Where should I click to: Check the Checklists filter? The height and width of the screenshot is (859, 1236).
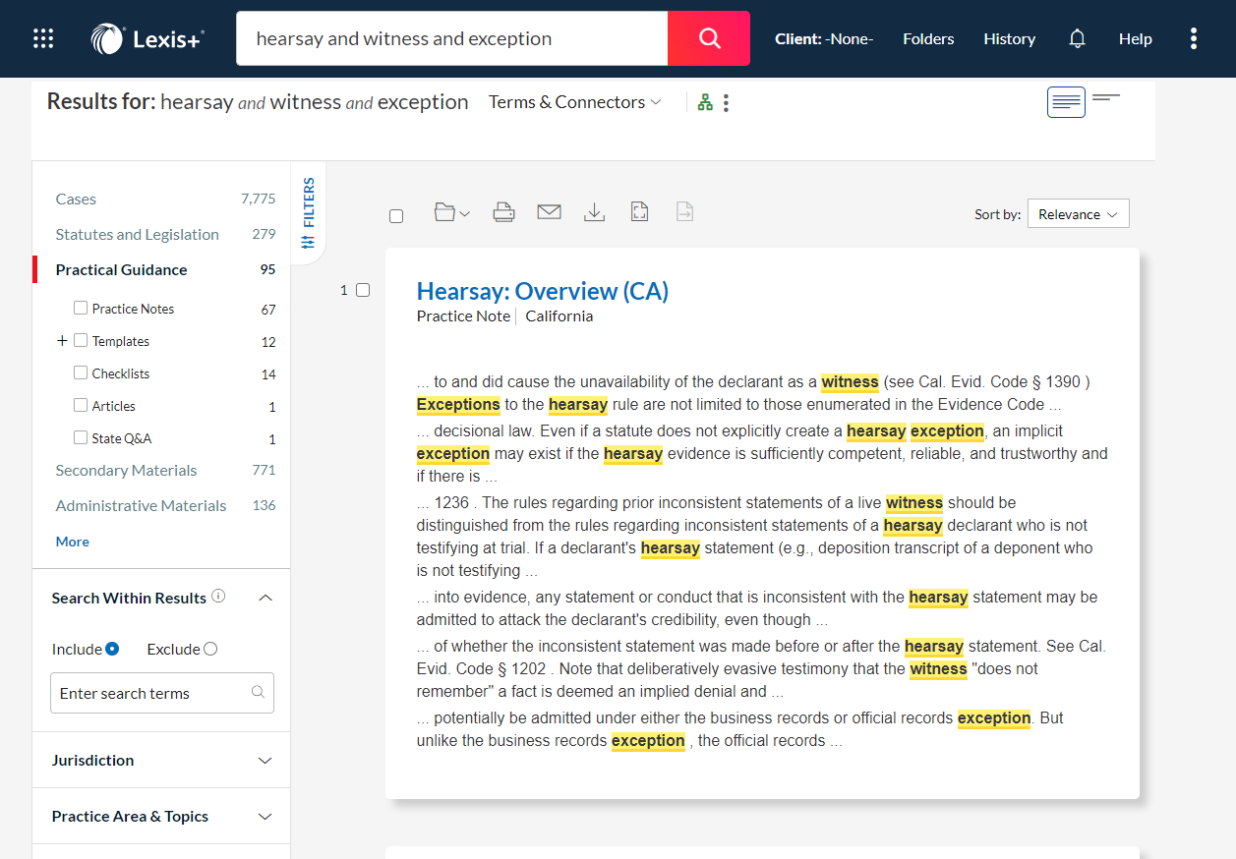coord(81,372)
